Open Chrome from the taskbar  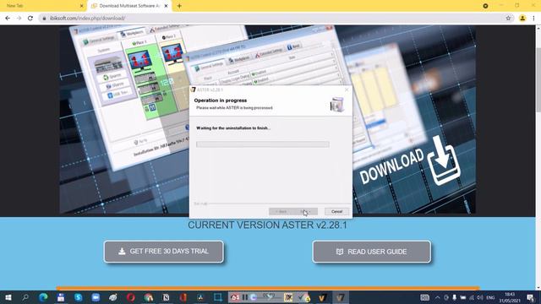click(149, 297)
